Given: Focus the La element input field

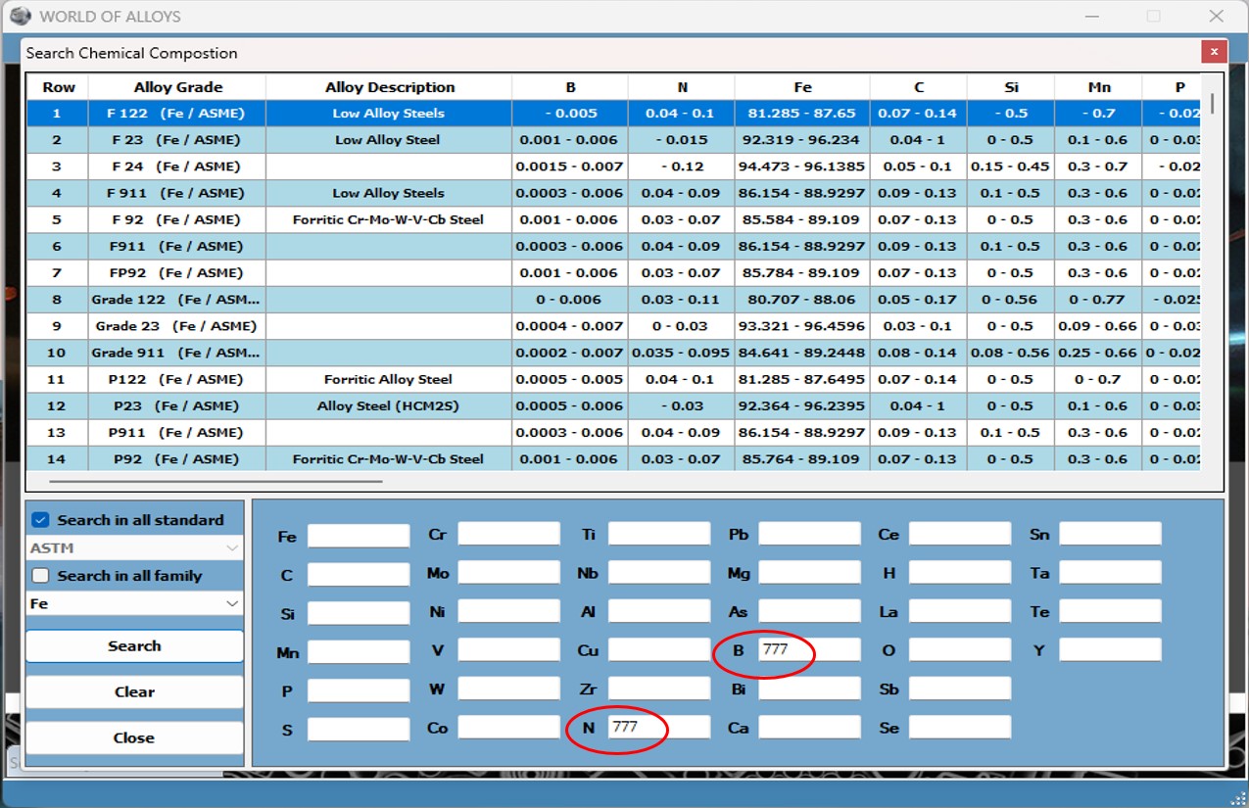Looking at the screenshot, I should [960, 611].
